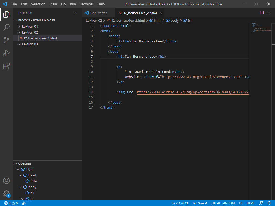Open notifications bell in status bar
Image resolution: width=275 pixels, height=206 pixels.
coord(269,203)
